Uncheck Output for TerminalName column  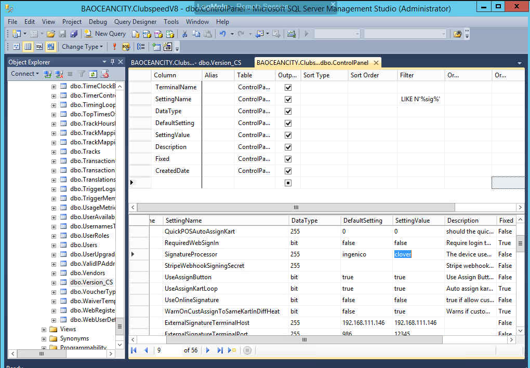(288, 87)
